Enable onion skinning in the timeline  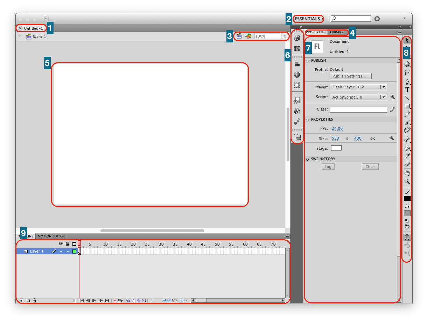click(127, 300)
